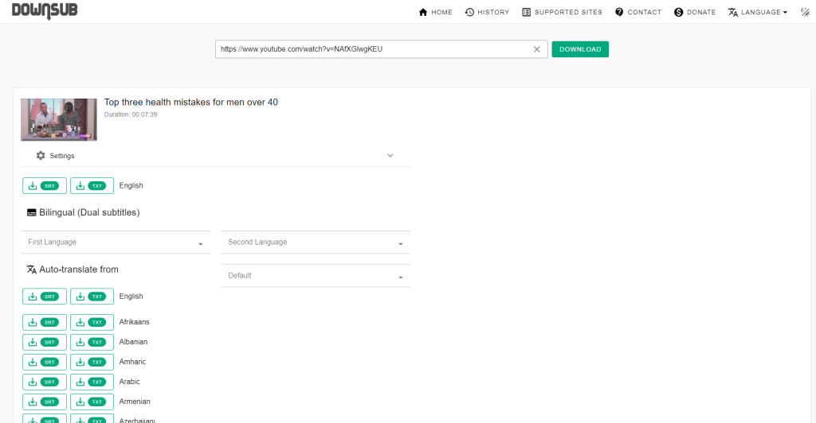
Task: Click the History clock icon
Action: 469,12
